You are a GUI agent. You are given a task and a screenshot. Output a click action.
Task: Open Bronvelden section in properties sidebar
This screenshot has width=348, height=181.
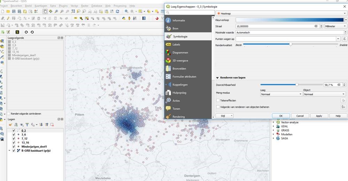[x=188, y=69]
